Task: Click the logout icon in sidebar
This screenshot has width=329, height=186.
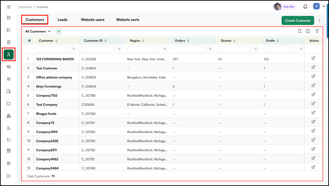Action: pyautogui.click(x=9, y=176)
